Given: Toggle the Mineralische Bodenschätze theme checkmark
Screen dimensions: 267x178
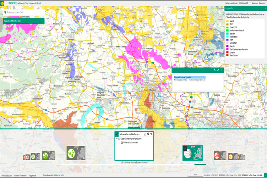Looking at the screenshot, I should pos(117,134).
